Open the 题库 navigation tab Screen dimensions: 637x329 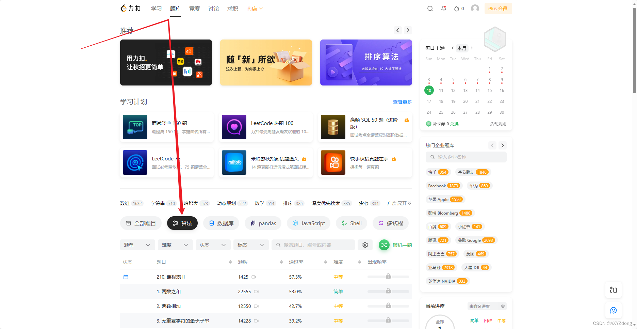(176, 9)
